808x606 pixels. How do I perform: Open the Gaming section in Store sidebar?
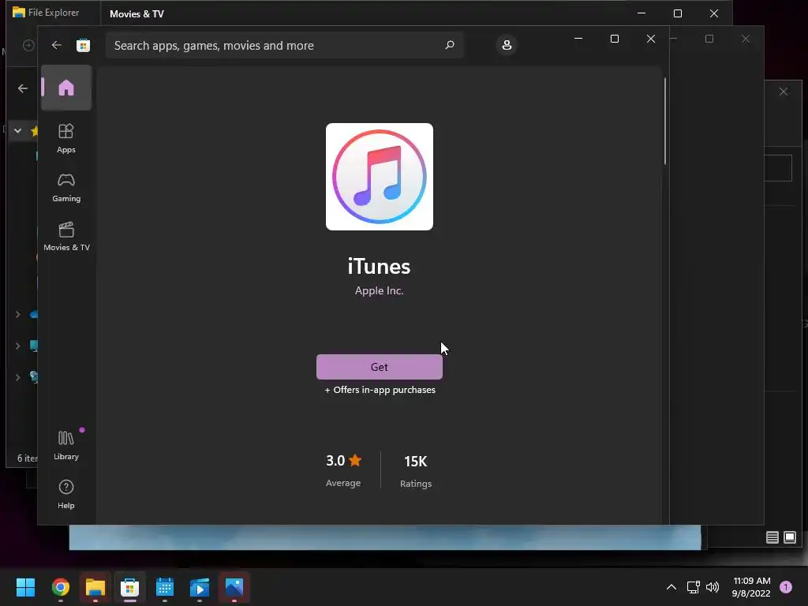[66, 187]
